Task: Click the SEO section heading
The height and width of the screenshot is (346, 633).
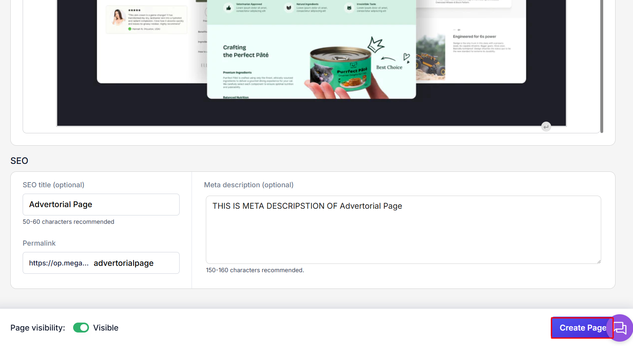Action: 19,161
